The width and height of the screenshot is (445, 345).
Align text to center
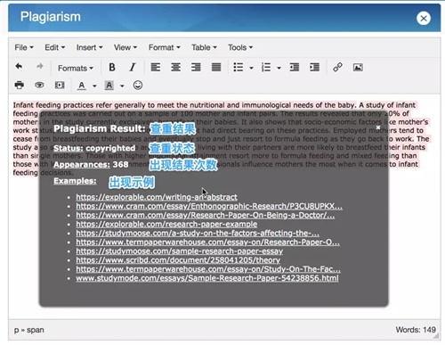[175, 68]
